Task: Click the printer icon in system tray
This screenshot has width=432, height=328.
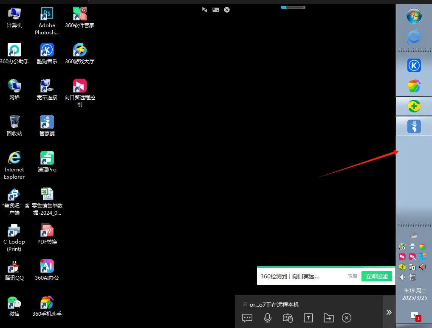Action: click(x=412, y=246)
